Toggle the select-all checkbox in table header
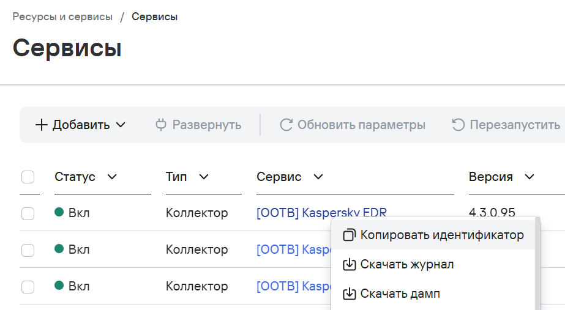565x310 pixels. tap(28, 177)
